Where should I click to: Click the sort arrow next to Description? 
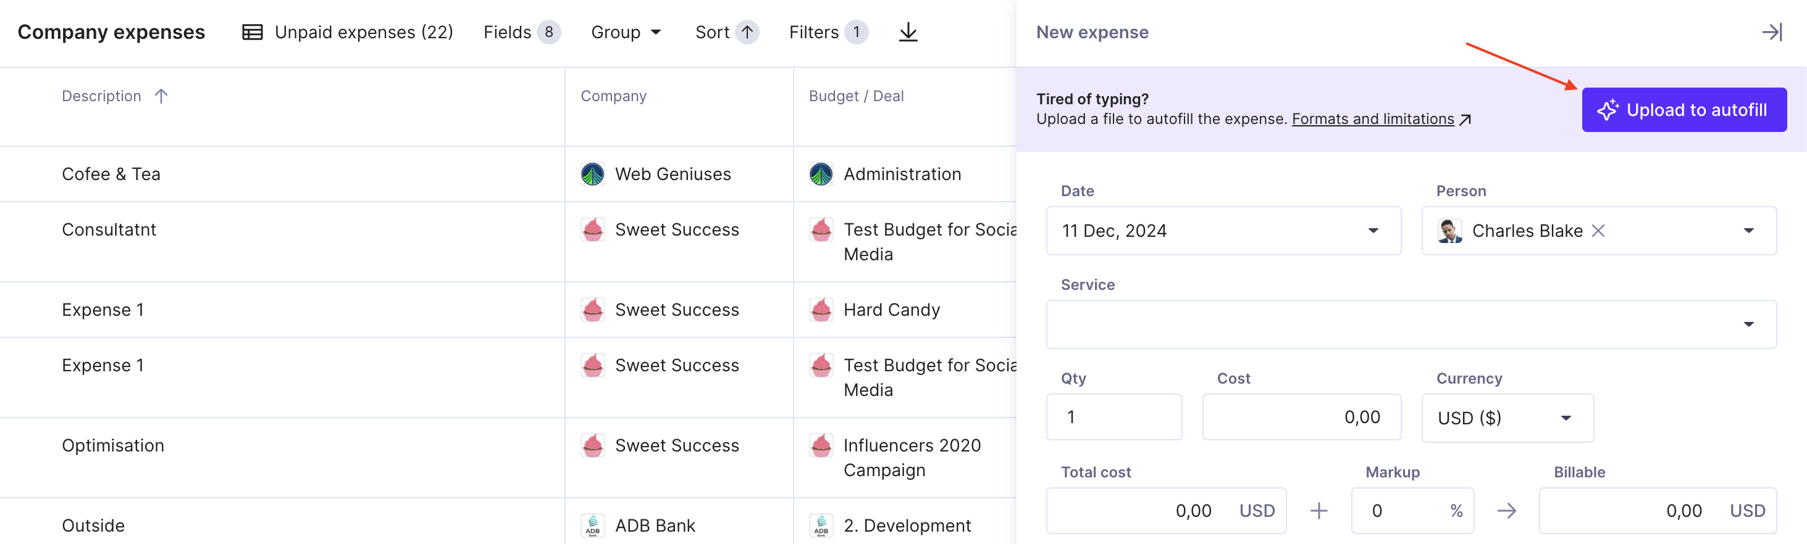point(161,96)
